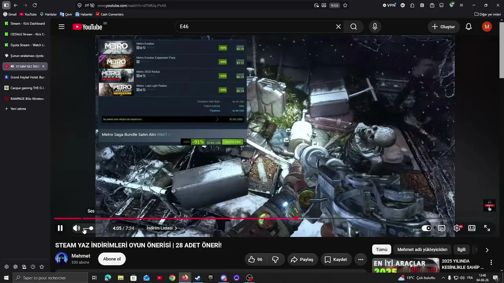Open the Haritalar bookmark
The height and width of the screenshot is (283, 504).
click(48, 15)
